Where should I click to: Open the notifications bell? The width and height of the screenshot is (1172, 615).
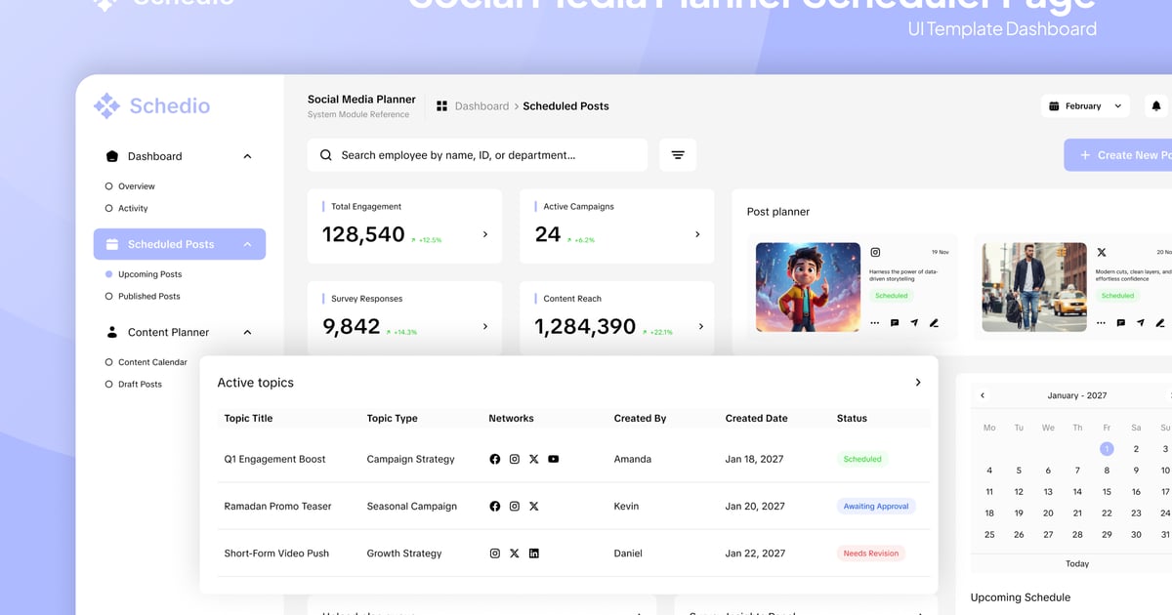[x=1156, y=106]
